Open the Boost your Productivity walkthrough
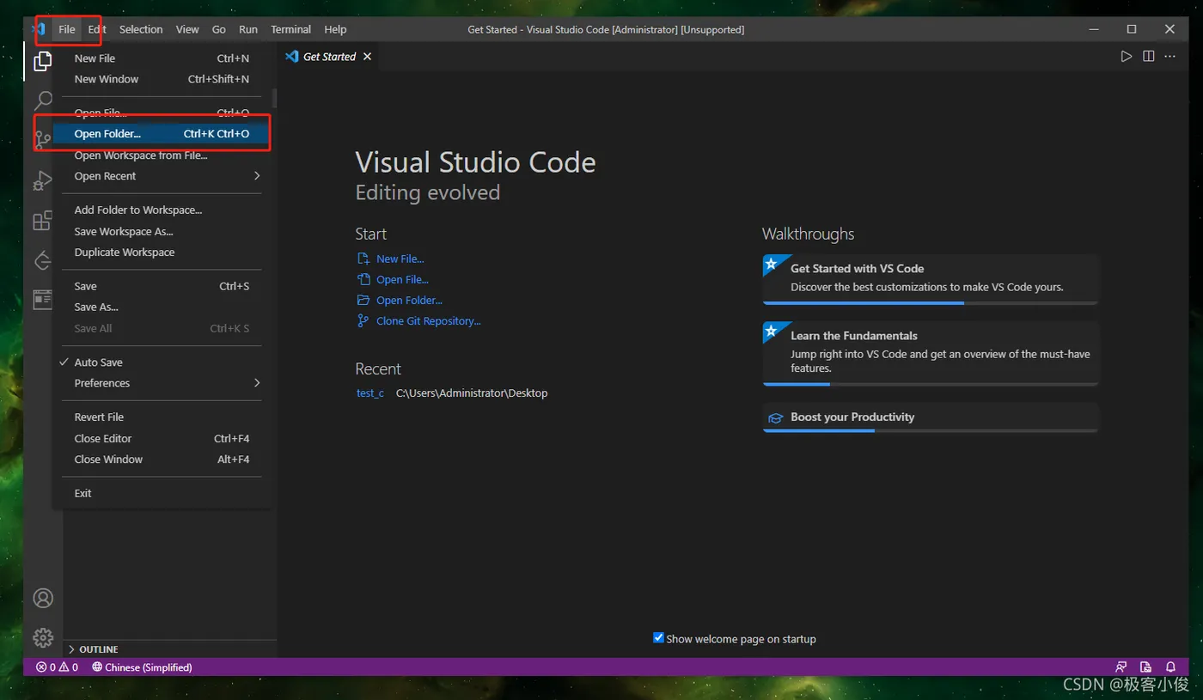The width and height of the screenshot is (1203, 700). tap(930, 417)
